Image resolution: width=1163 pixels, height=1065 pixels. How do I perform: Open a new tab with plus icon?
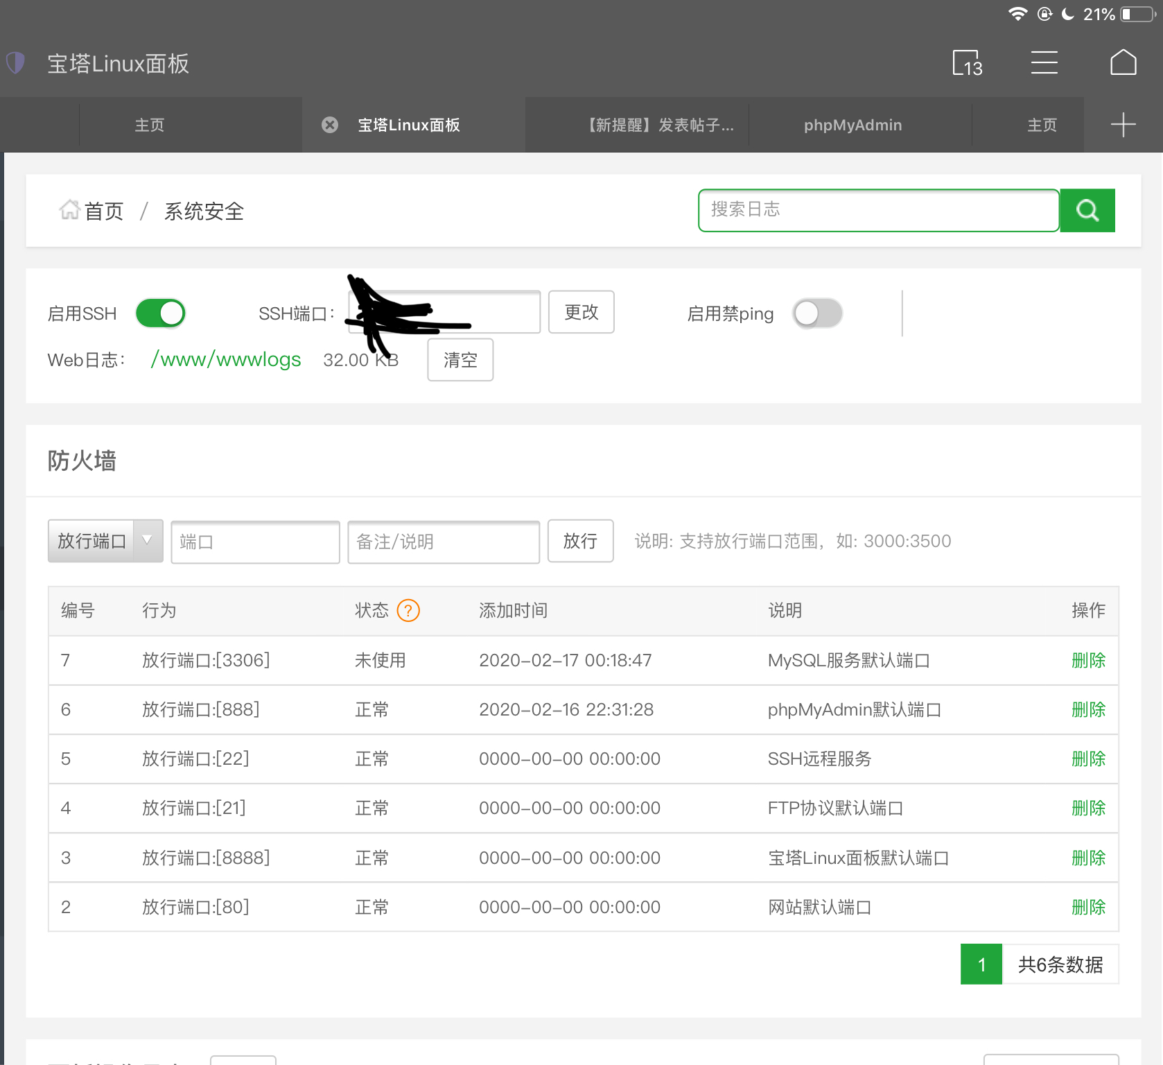(x=1123, y=125)
